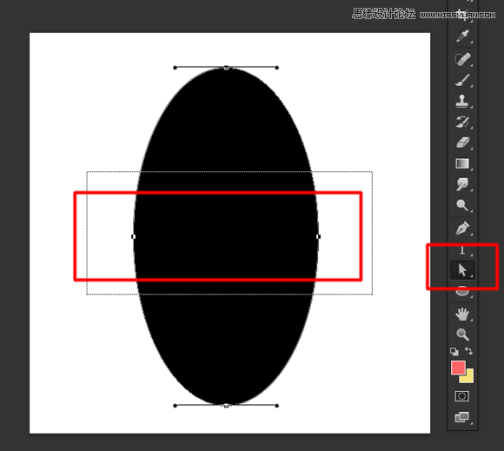Select the Path Selection arrow tool

click(462, 270)
